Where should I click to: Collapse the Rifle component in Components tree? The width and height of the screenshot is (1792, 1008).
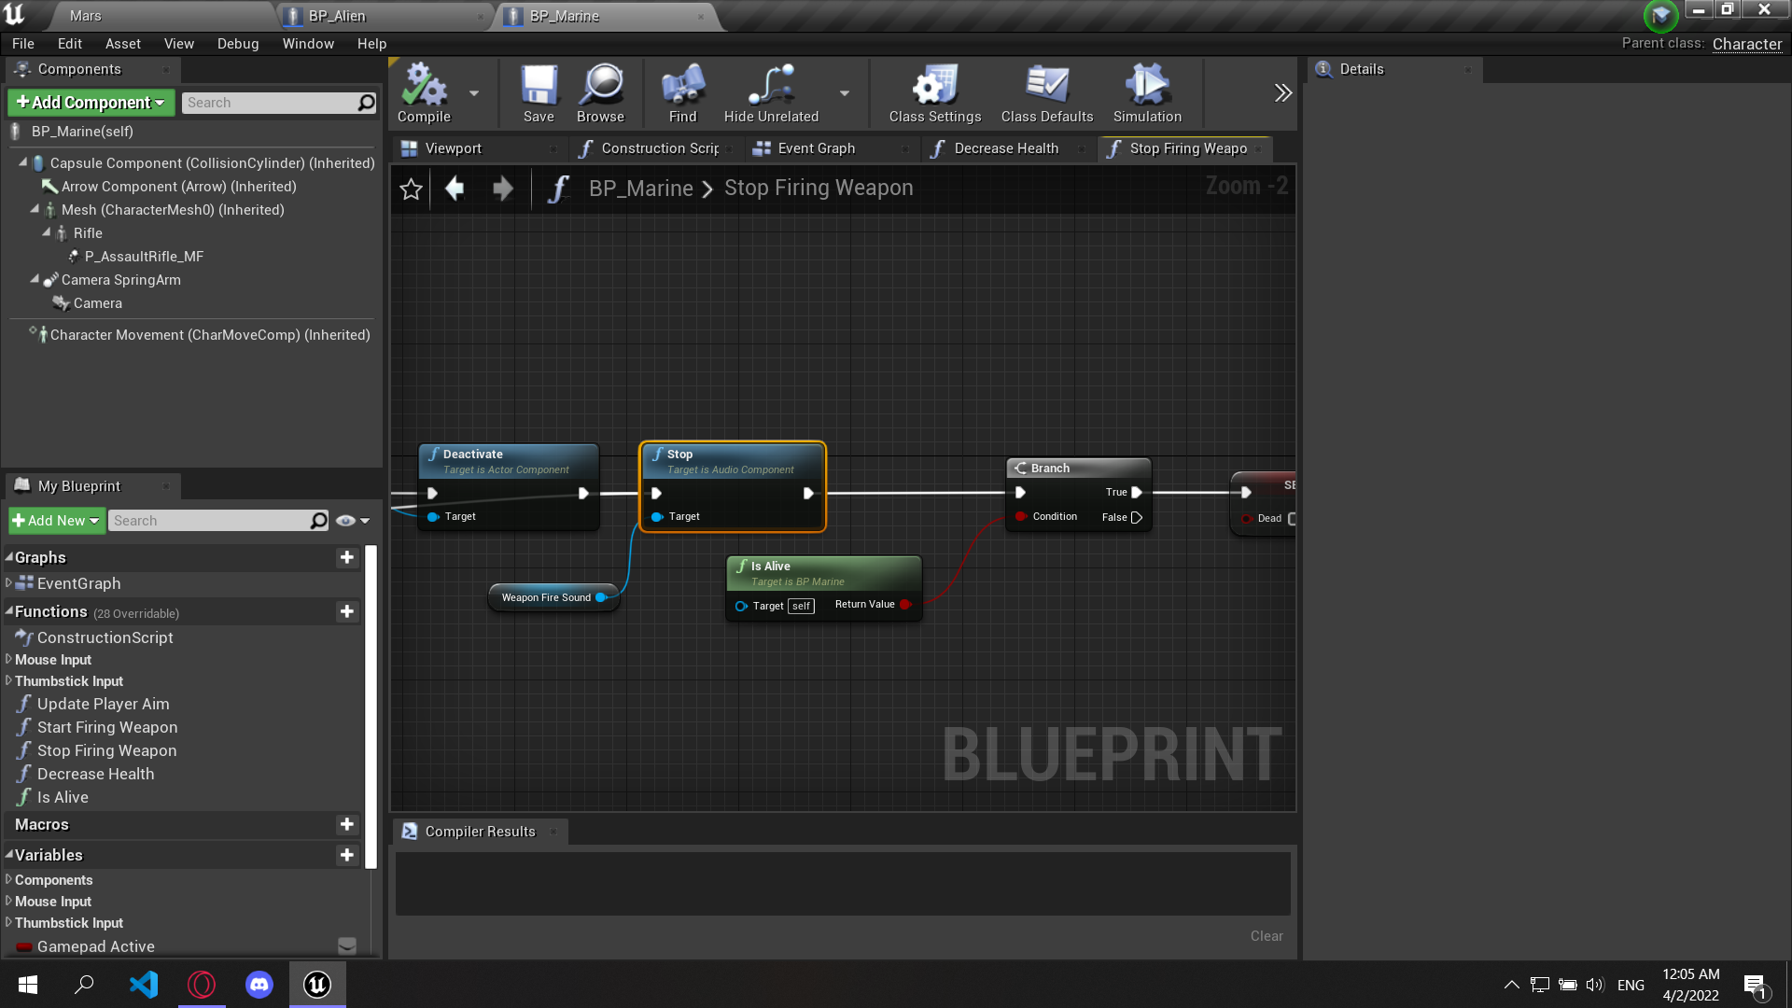(45, 233)
